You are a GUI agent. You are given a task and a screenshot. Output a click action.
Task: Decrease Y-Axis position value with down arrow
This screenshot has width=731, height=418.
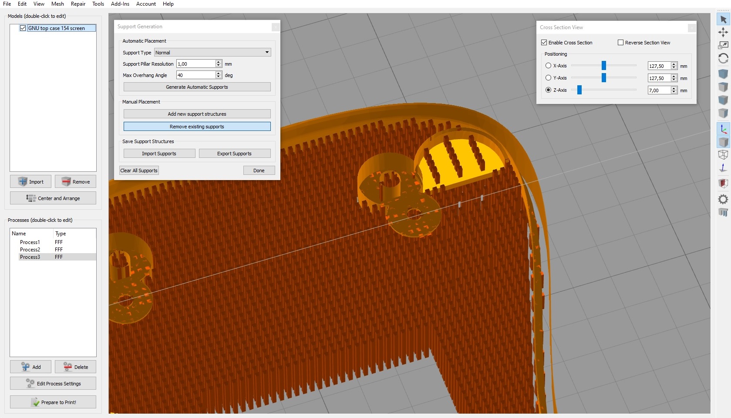674,80
